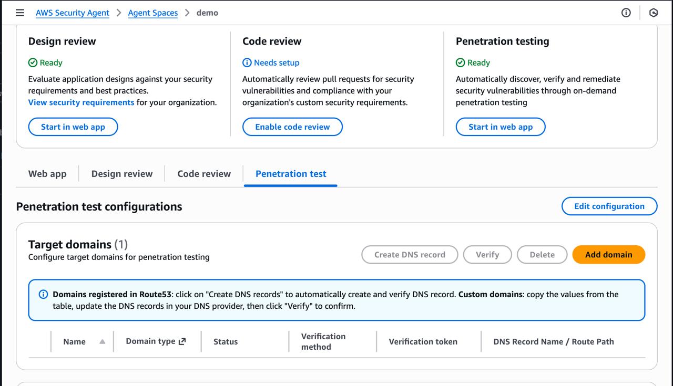Viewport: 673px width, 386px height.
Task: Click Start in web app under Penetration testing
Action: (500, 127)
